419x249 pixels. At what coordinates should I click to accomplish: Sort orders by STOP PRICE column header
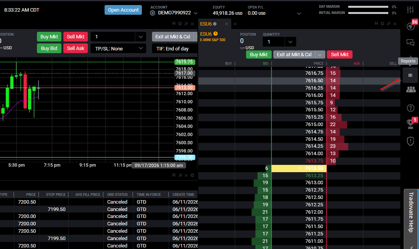(56, 195)
